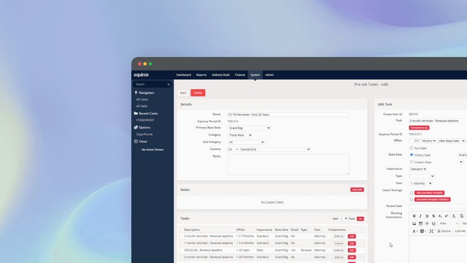This screenshot has height=263, width=467.
Task: Click Copy Pre-set in Options
Action: [144, 134]
